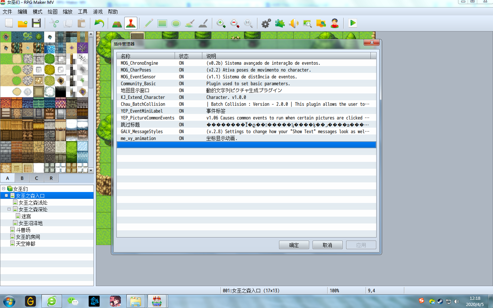Open WeChat from the taskbar

(73, 301)
